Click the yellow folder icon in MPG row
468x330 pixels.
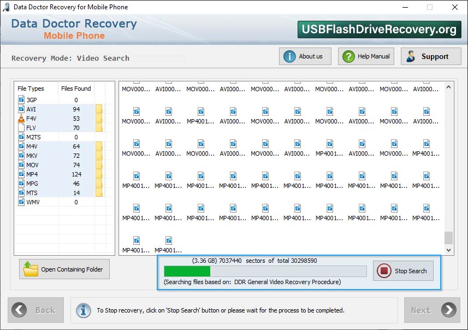(99, 183)
